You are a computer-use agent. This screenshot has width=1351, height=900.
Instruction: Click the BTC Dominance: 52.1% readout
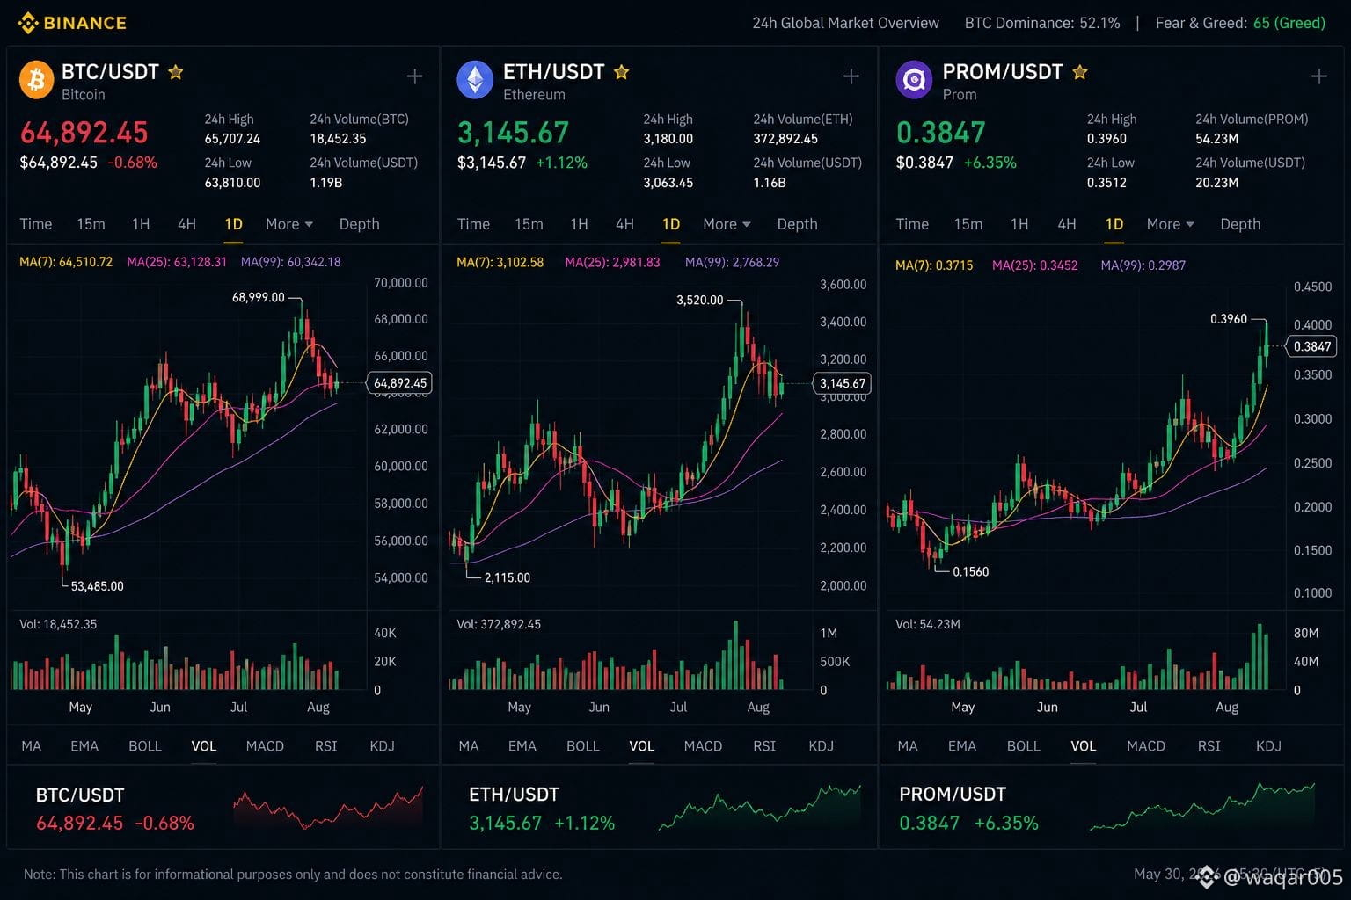[x=1042, y=23]
